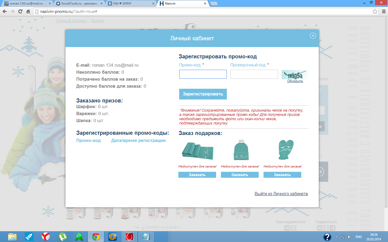The image size is (388, 242).
Task: Select the hat gift image
Action: tap(241, 150)
